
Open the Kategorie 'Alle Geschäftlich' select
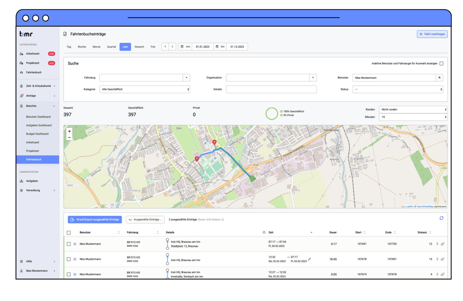(x=145, y=89)
